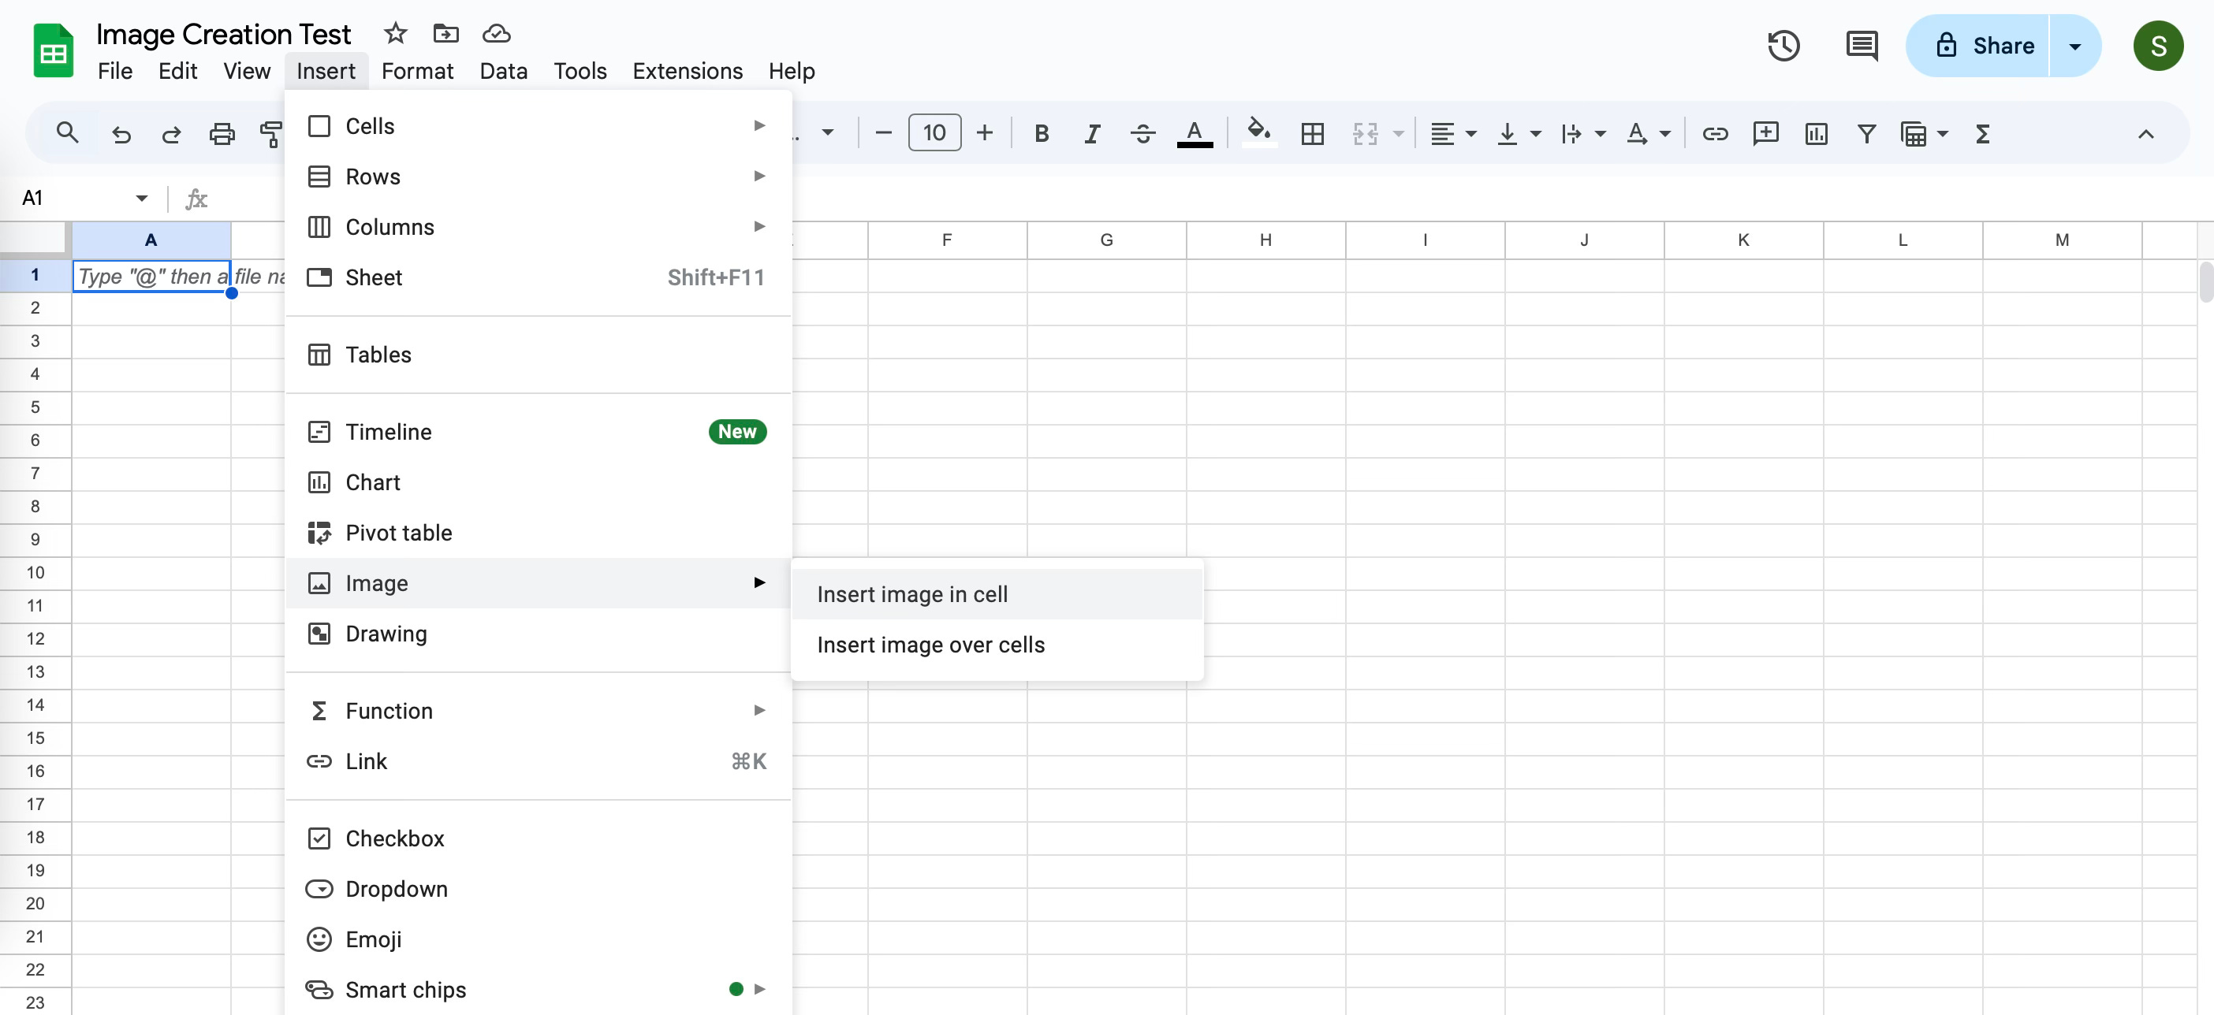
Task: Click the borders icon
Action: tap(1311, 134)
